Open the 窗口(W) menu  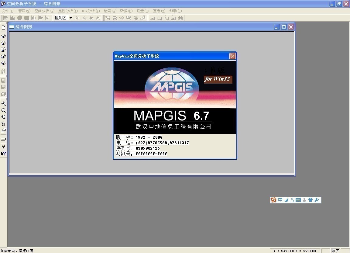point(24,11)
